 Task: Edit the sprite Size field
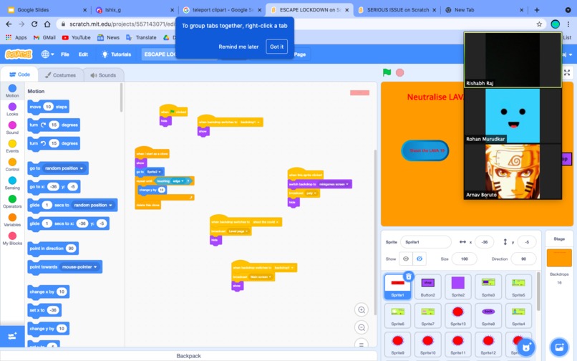point(464,259)
